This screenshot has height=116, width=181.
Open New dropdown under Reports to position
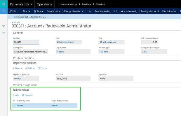(18, 68)
